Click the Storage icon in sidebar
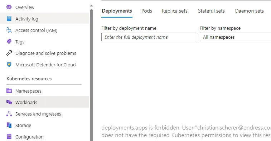 point(9,125)
